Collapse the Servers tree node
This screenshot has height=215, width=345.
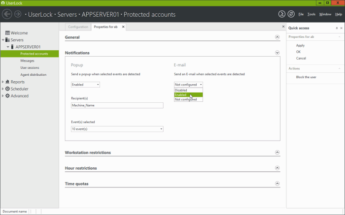point(3,40)
